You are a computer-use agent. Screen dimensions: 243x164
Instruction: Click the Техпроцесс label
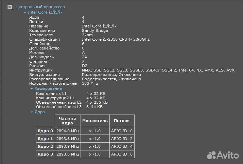pos(41,35)
